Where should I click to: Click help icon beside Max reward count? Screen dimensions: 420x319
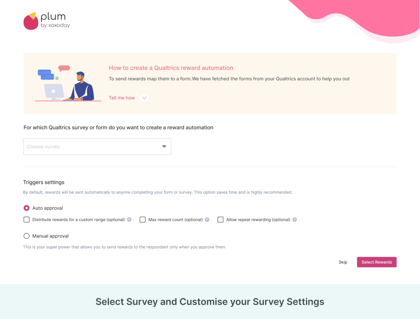coord(207,220)
